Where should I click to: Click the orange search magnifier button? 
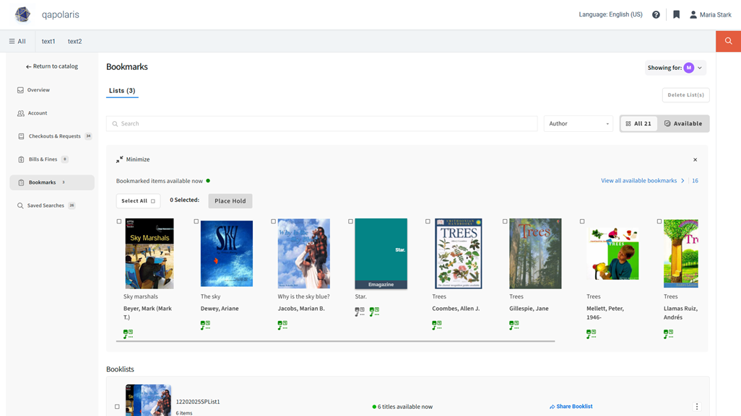(728, 41)
